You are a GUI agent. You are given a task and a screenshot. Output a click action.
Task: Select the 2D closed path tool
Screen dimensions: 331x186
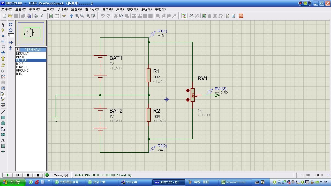click(x=3, y=135)
